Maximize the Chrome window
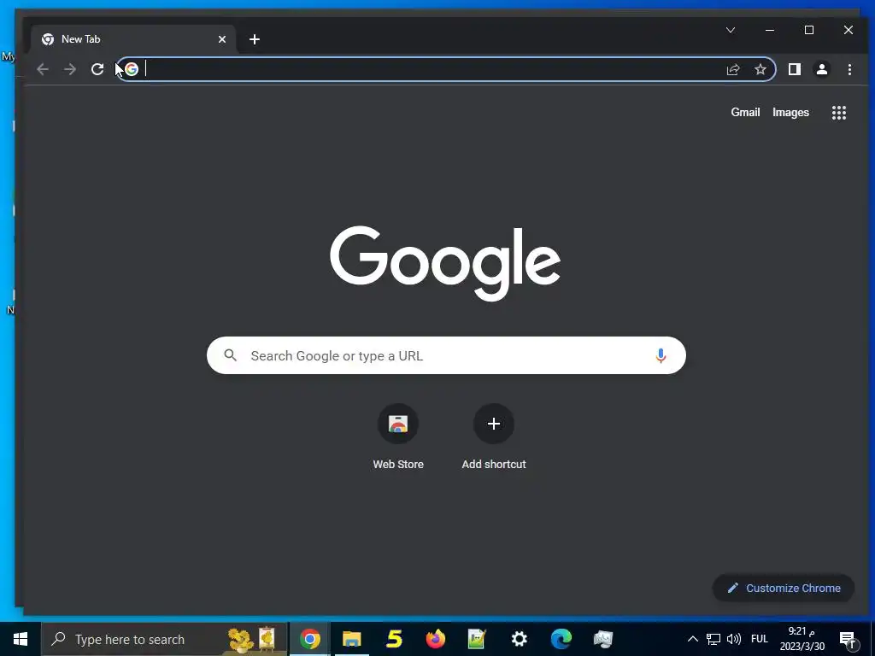Image resolution: width=875 pixels, height=656 pixels. tap(809, 30)
